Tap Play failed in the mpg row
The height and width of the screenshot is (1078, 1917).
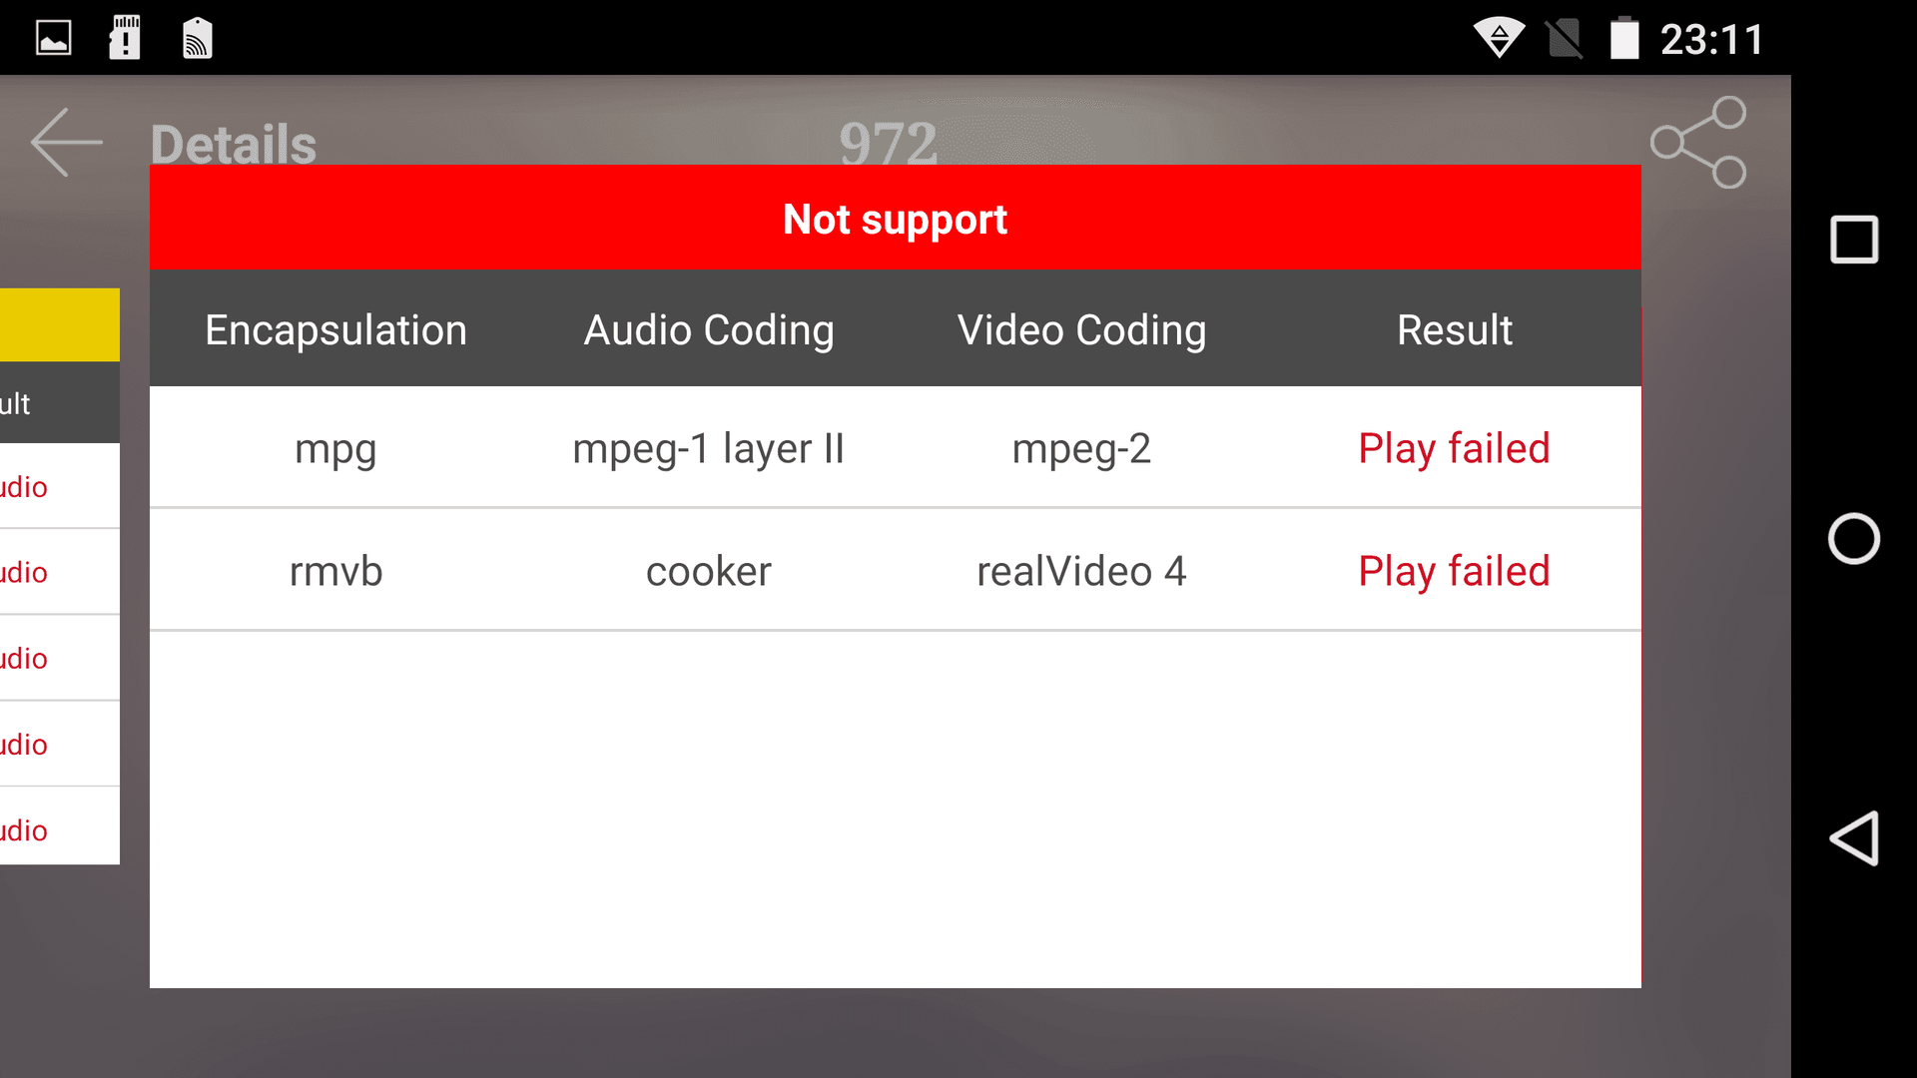[1454, 448]
